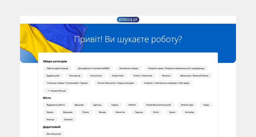Select 'Human Resources / Людські ресурси' chip
This screenshot has height=137, width=256.
click(116, 83)
